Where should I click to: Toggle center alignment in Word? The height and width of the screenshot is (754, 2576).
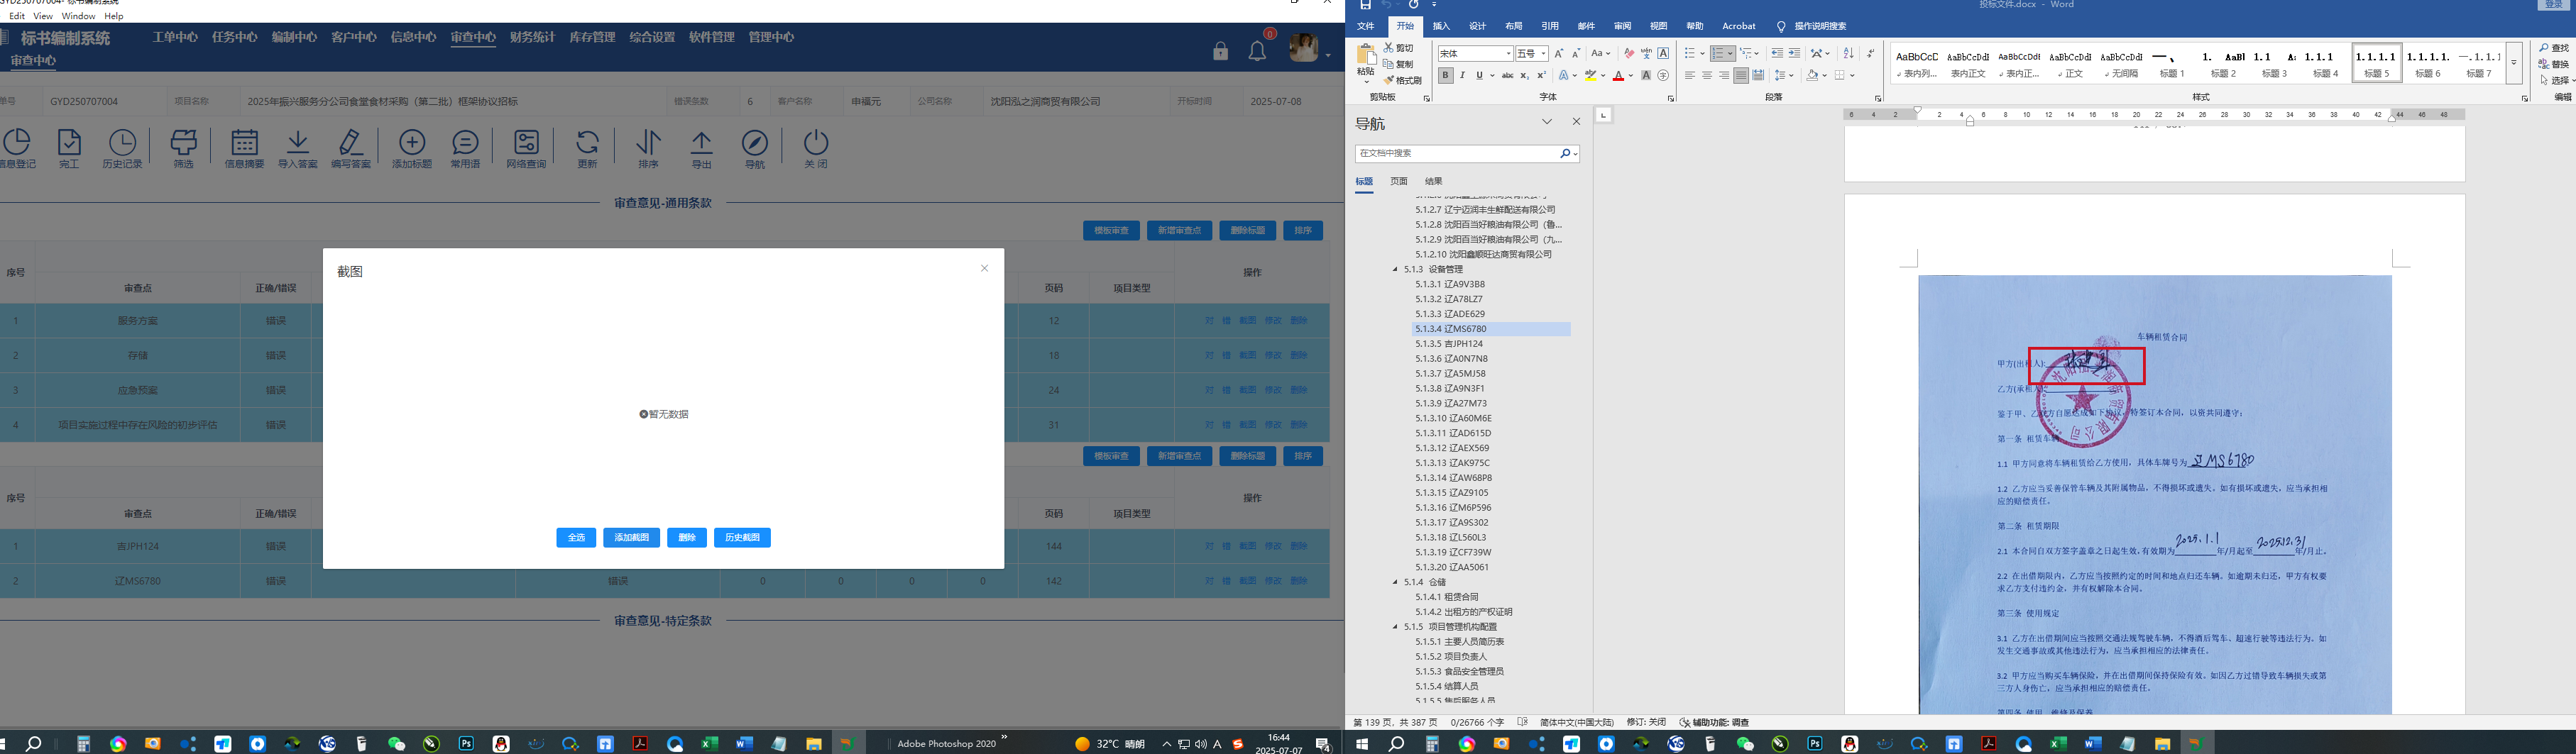click(1707, 75)
